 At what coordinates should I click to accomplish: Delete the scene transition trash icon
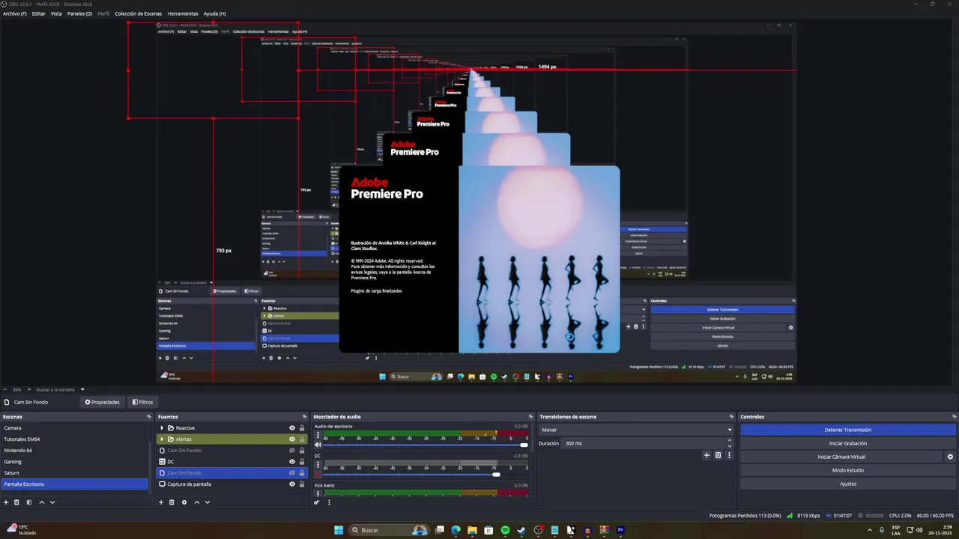click(718, 455)
